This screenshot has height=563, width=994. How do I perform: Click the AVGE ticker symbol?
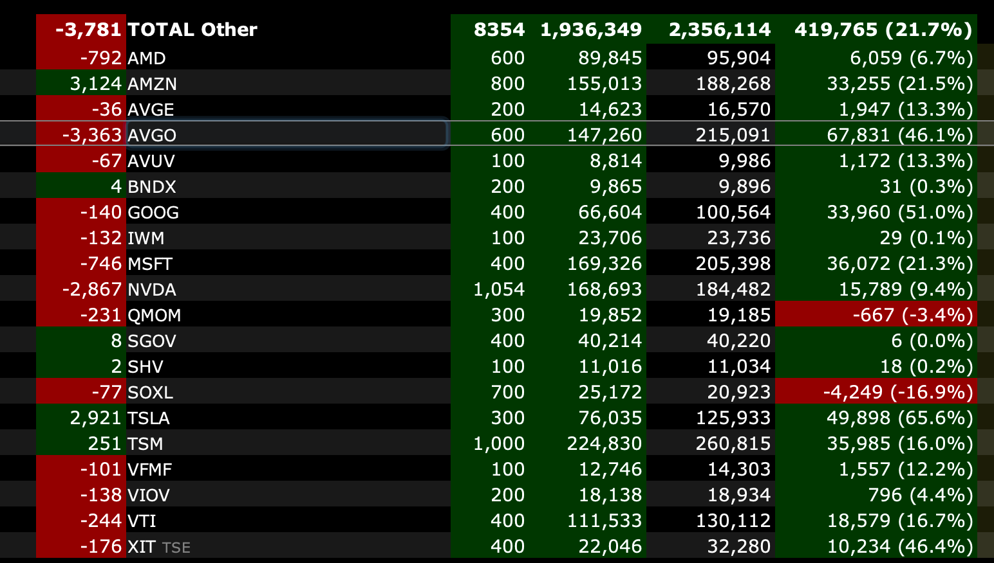[151, 109]
